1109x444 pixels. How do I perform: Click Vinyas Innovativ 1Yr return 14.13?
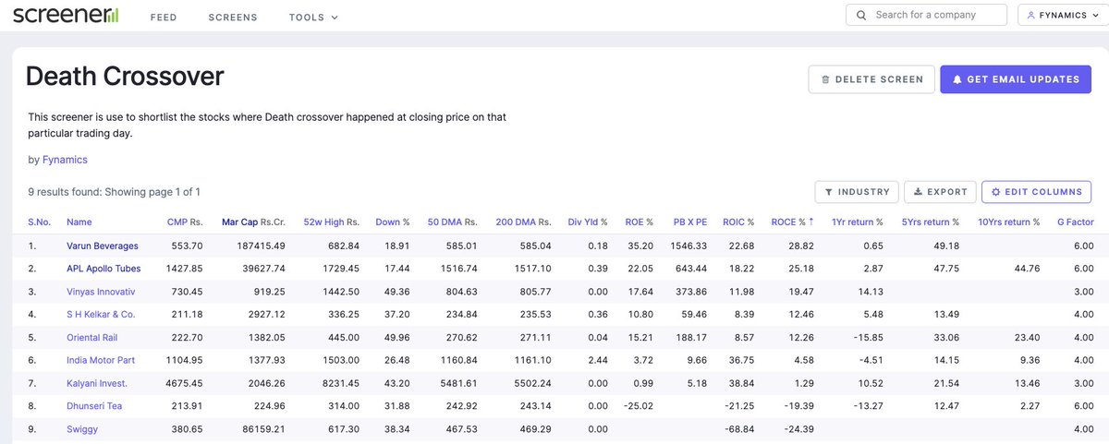click(871, 292)
